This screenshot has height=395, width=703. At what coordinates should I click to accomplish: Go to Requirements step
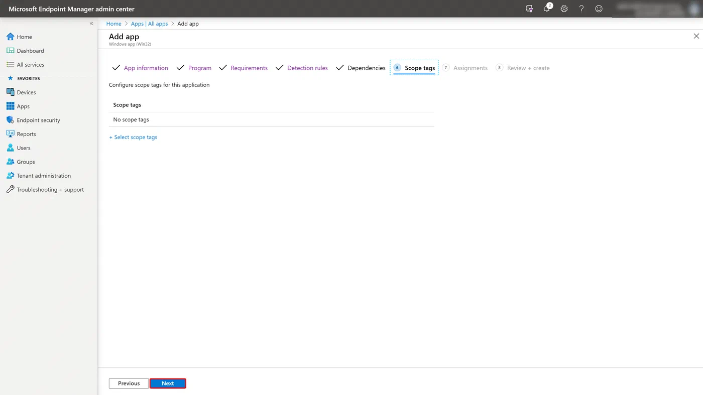pyautogui.click(x=244, y=68)
